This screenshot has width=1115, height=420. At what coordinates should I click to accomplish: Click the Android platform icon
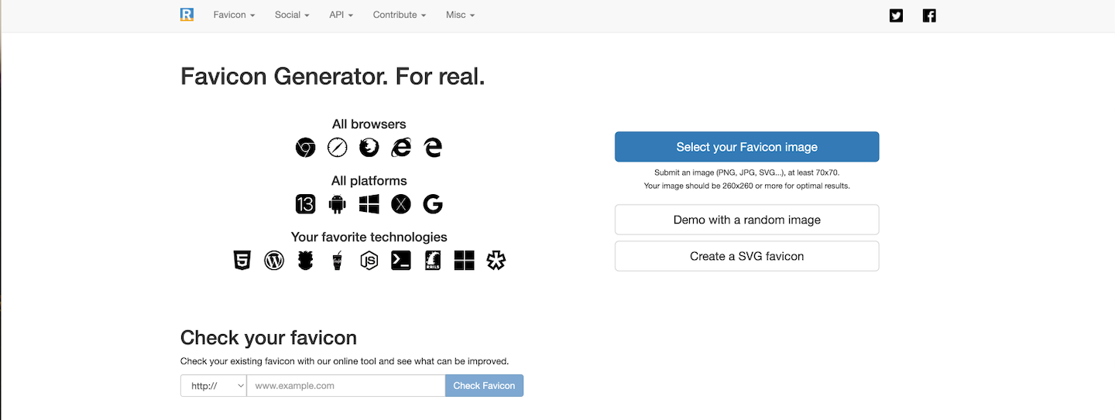[337, 204]
